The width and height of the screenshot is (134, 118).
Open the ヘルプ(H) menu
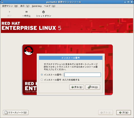(50, 6)
